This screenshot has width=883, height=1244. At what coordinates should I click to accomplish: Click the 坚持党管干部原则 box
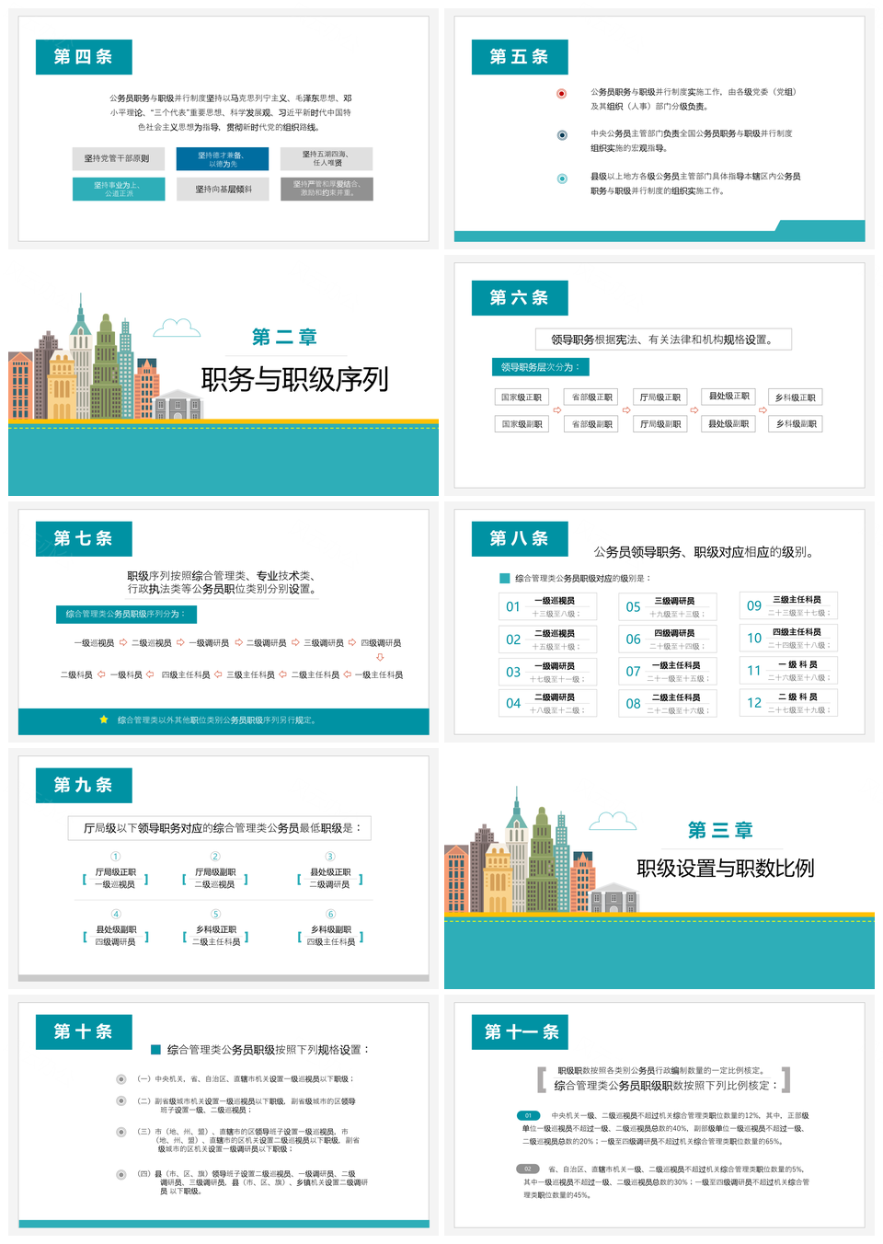pos(117,158)
